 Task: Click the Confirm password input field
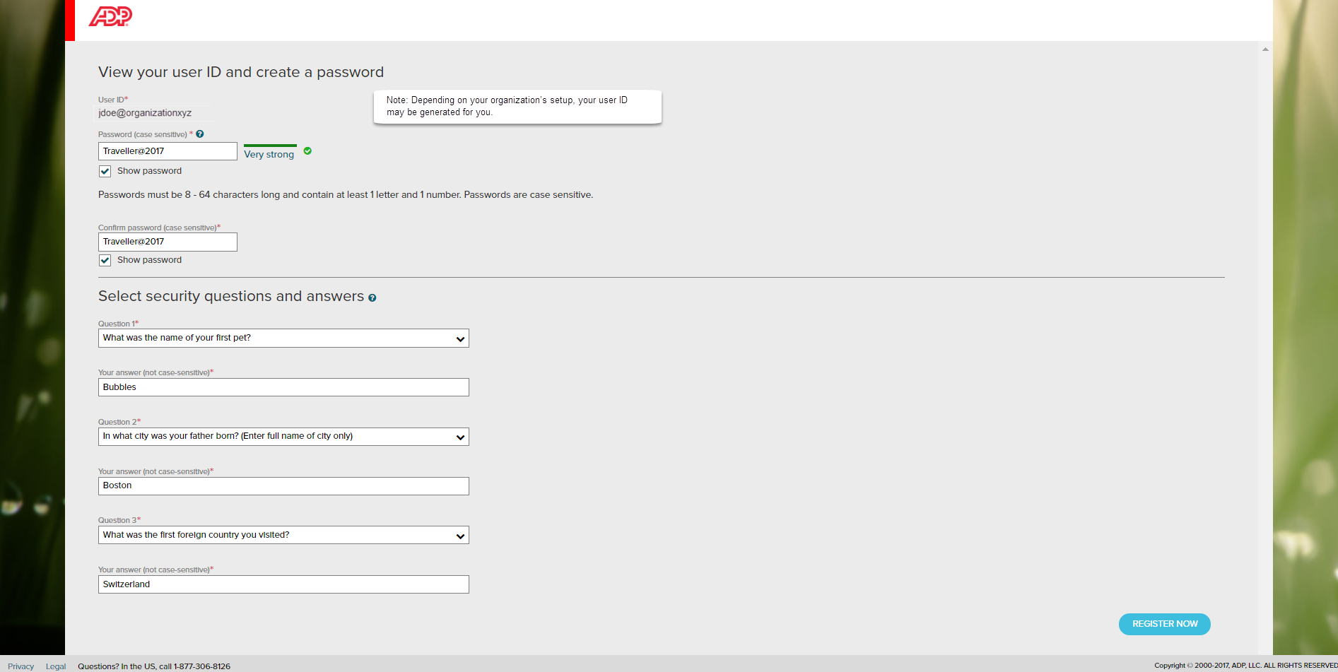(168, 242)
